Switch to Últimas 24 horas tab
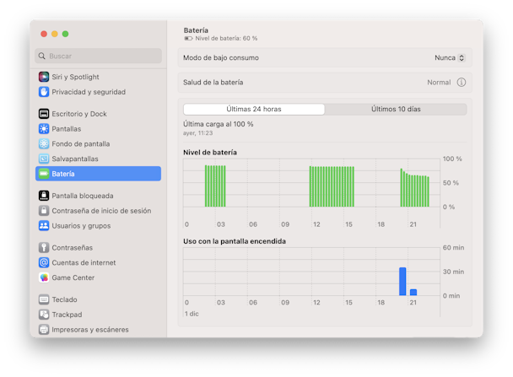 254,109
